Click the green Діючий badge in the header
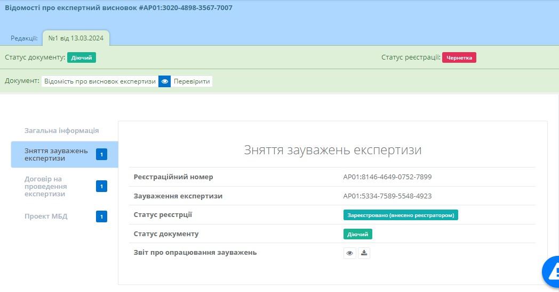Viewport: 559px width, 292px height. (x=82, y=57)
